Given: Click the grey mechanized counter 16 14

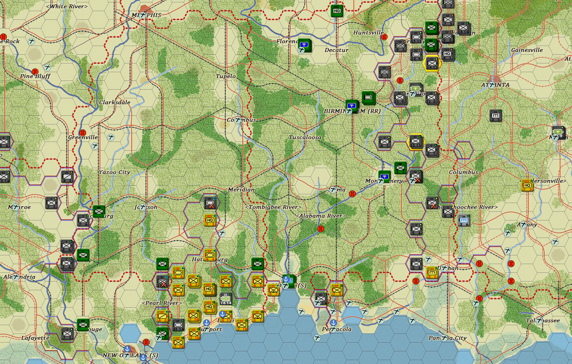Looking at the screenshot, I should (226, 299).
